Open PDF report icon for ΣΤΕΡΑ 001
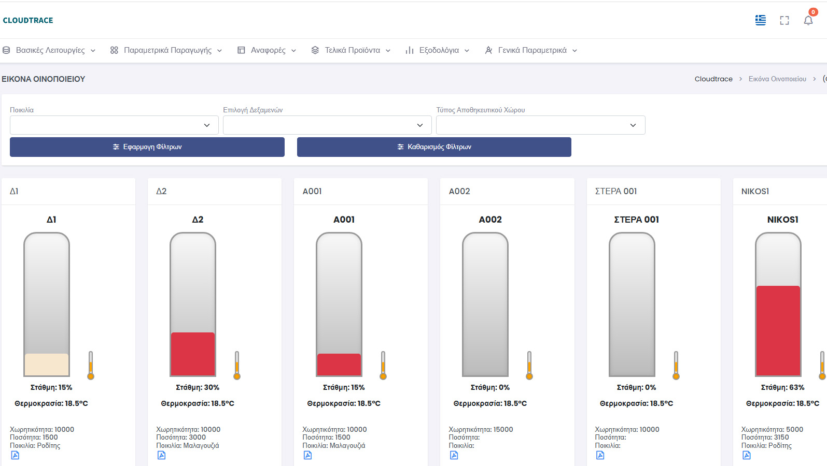 click(x=600, y=455)
